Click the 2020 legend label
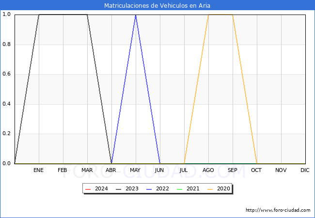This screenshot has width=315, height=218. 223,189
